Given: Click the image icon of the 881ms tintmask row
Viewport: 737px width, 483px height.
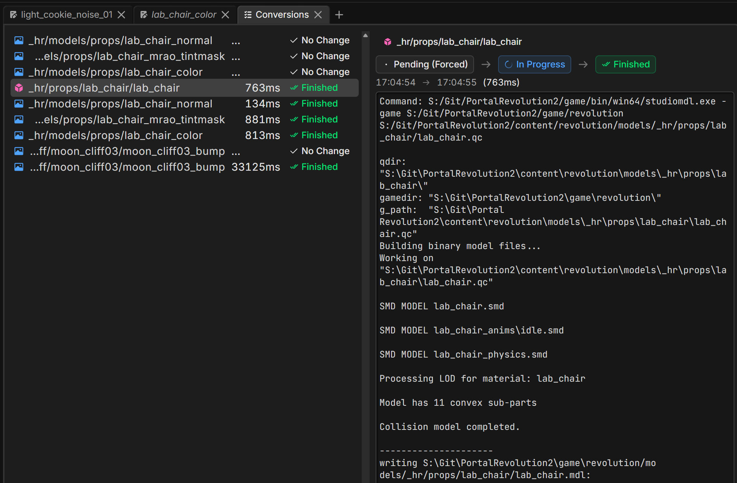Looking at the screenshot, I should (19, 119).
